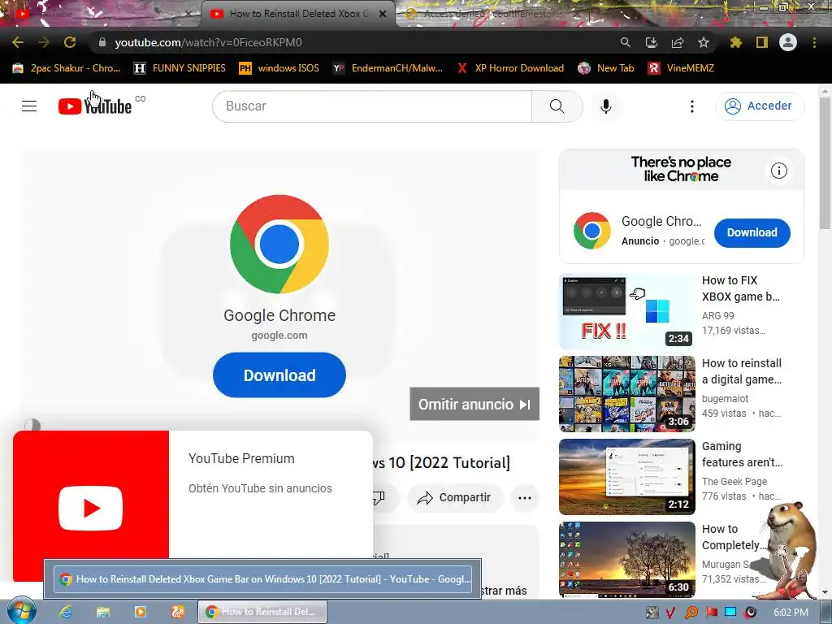Screen dimensions: 832x624
Task: Open the windows ISOS bookmark
Action: (x=279, y=68)
